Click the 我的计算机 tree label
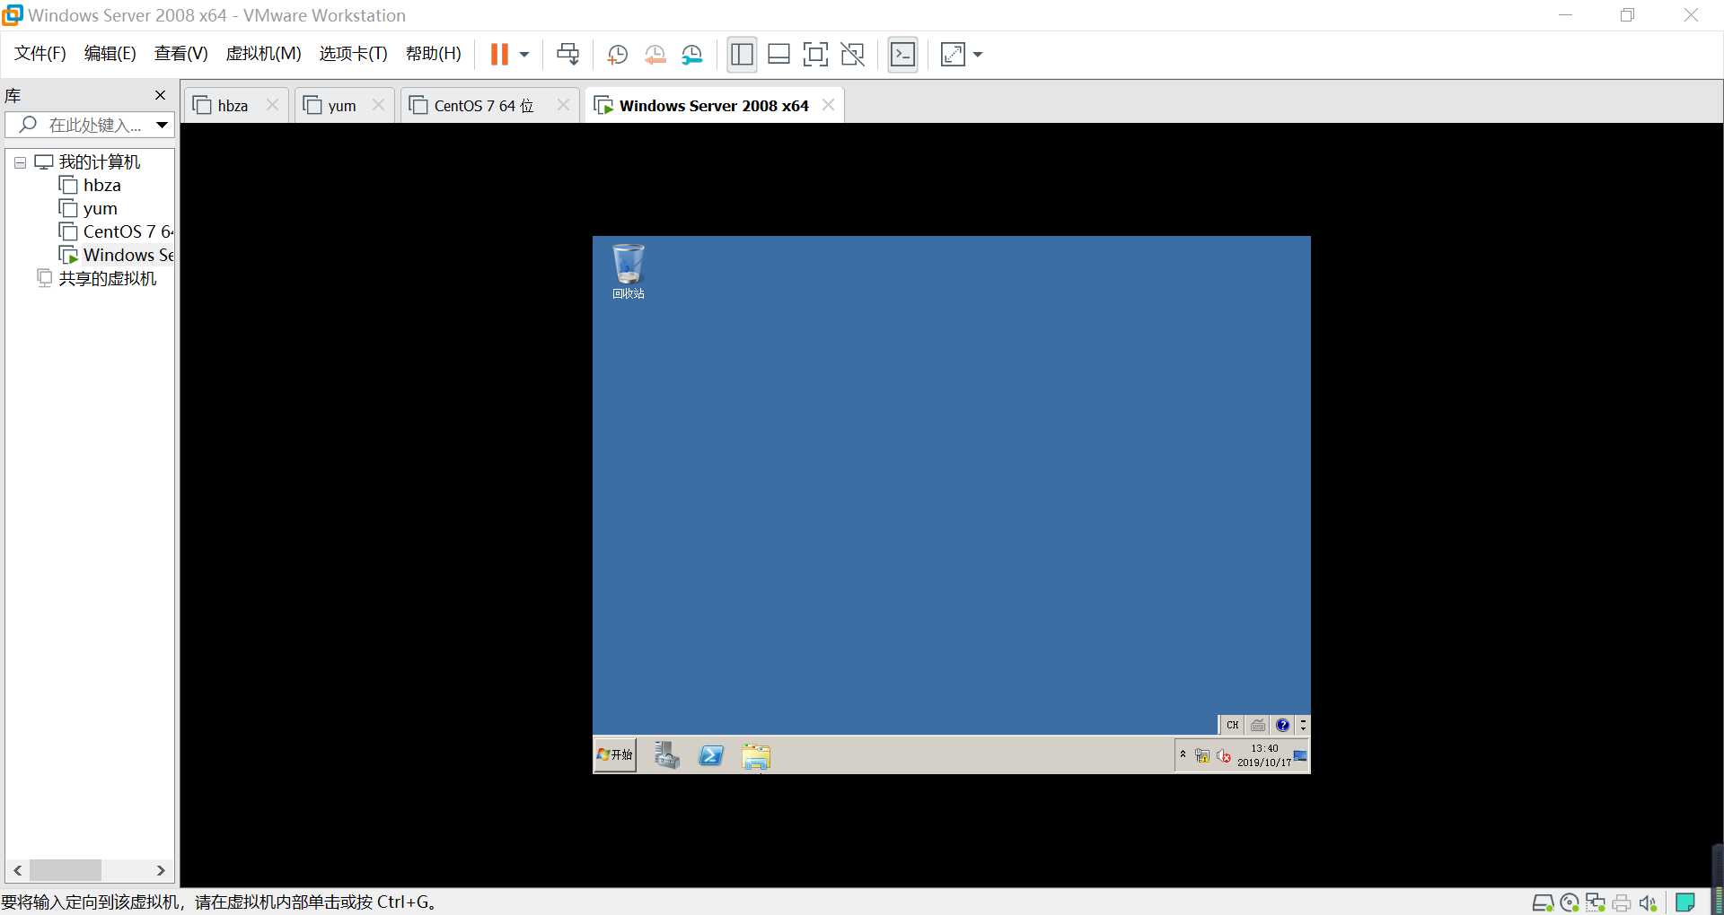Viewport: 1724px width, 915px height. (100, 162)
